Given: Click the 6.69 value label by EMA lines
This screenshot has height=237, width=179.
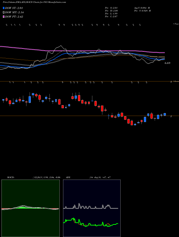Looking at the screenshot, I should 167,63.
